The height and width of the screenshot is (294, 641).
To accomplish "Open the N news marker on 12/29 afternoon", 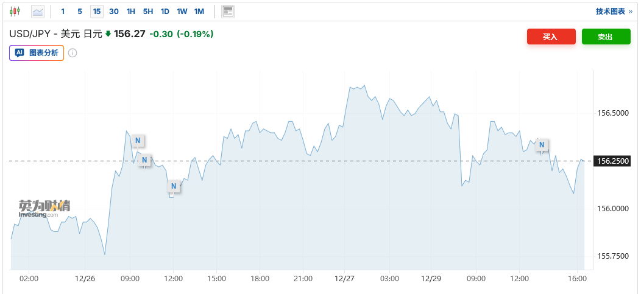I will tap(541, 144).
